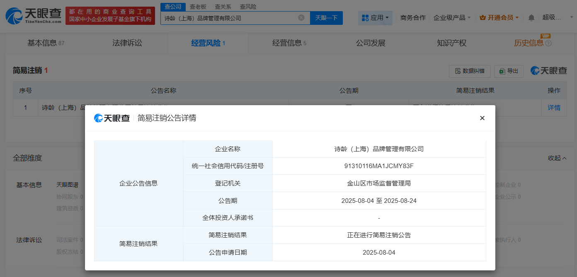Open the 应用 dropdown menu
The height and width of the screenshot is (277, 577).
point(376,18)
